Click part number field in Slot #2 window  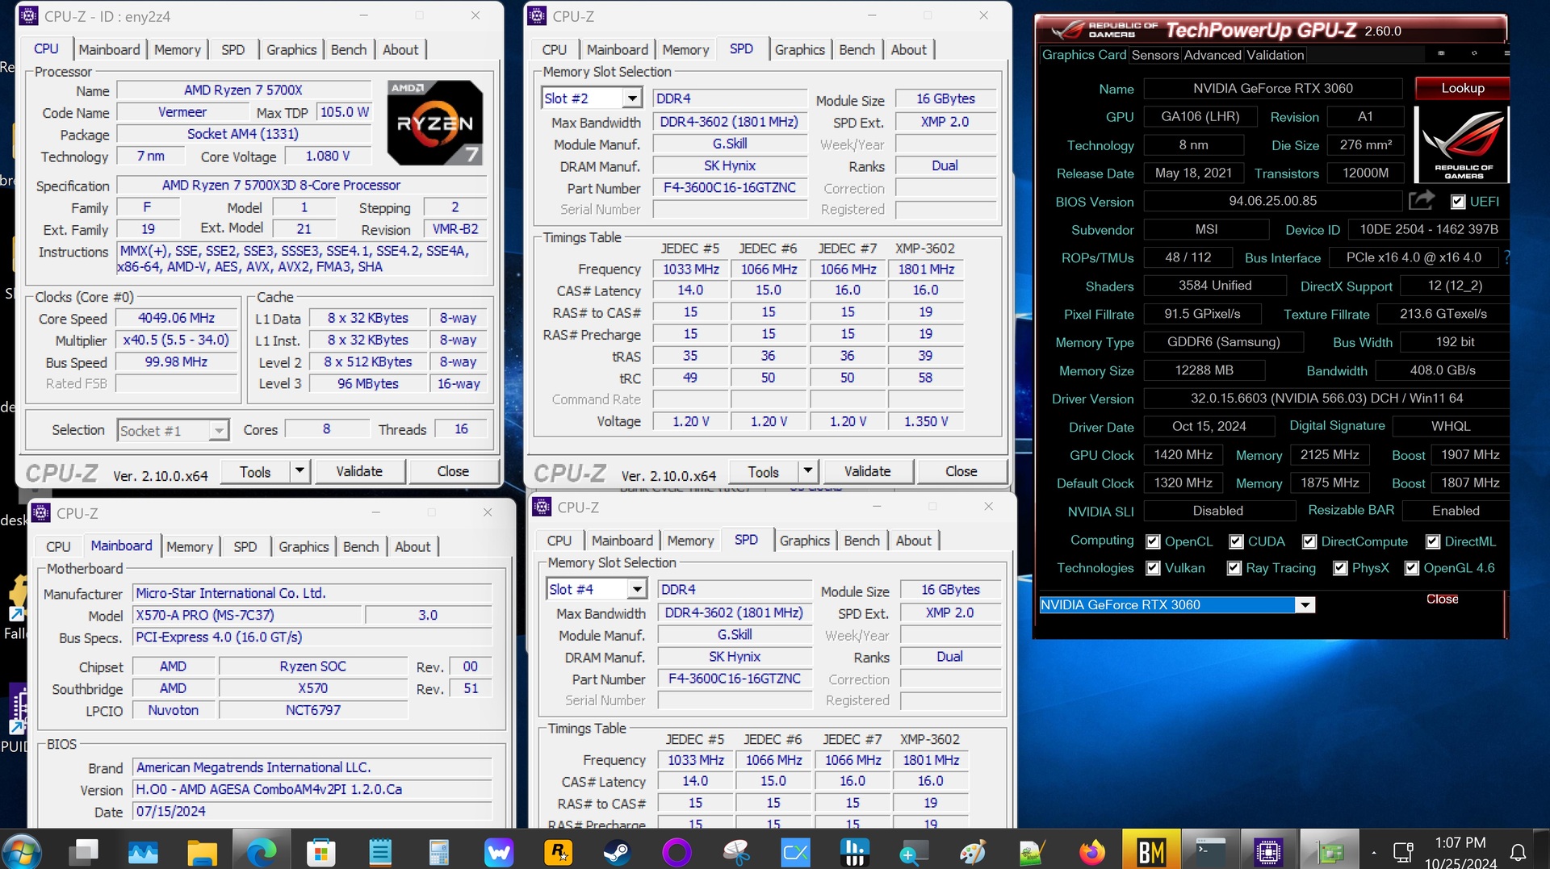(730, 187)
